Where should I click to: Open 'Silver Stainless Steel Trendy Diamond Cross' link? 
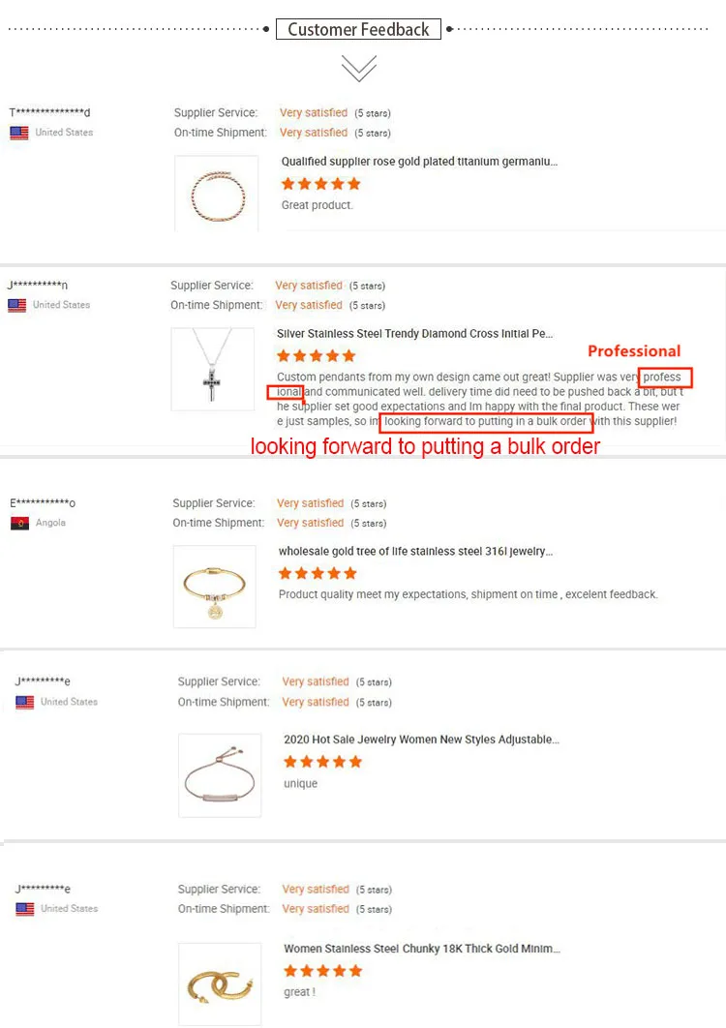[x=414, y=334]
